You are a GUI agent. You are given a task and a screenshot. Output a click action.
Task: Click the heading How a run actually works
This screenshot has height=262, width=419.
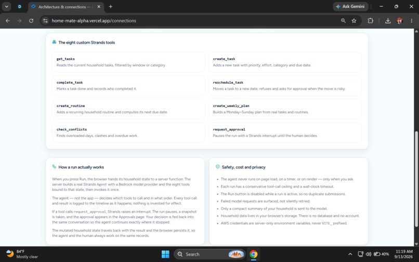[x=81, y=167]
